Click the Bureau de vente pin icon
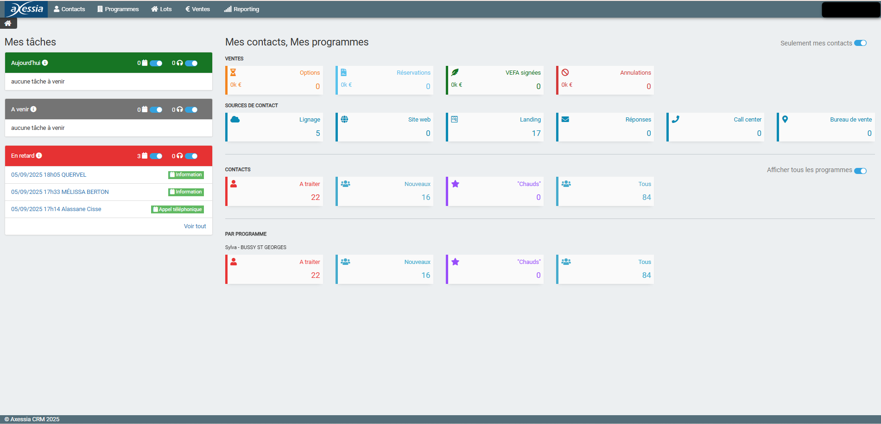 [785, 119]
